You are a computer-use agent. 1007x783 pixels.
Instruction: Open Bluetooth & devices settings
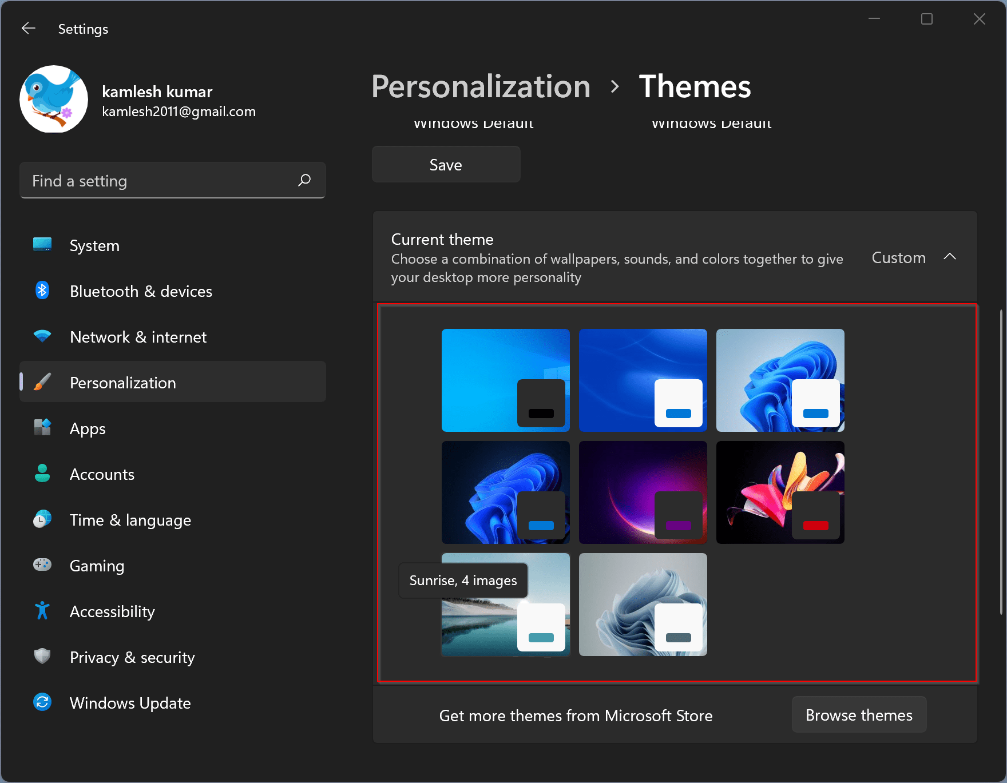click(x=173, y=291)
